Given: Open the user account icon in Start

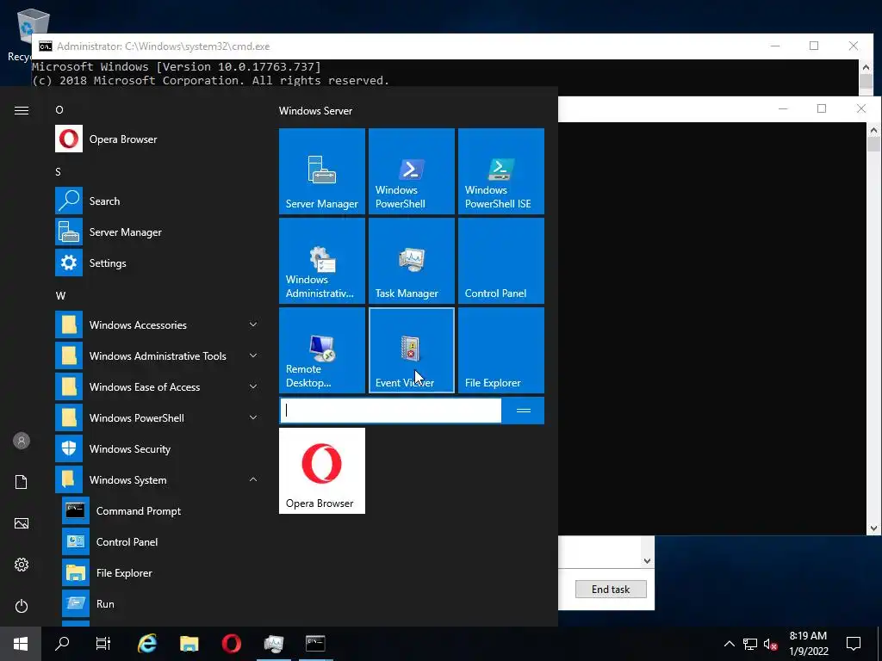Looking at the screenshot, I should 22,441.
